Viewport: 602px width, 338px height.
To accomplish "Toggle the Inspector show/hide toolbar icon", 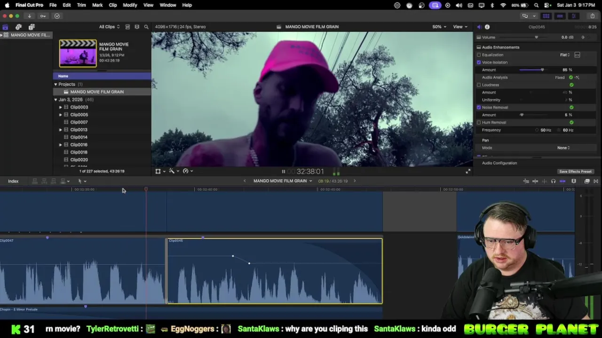I will click(573, 16).
